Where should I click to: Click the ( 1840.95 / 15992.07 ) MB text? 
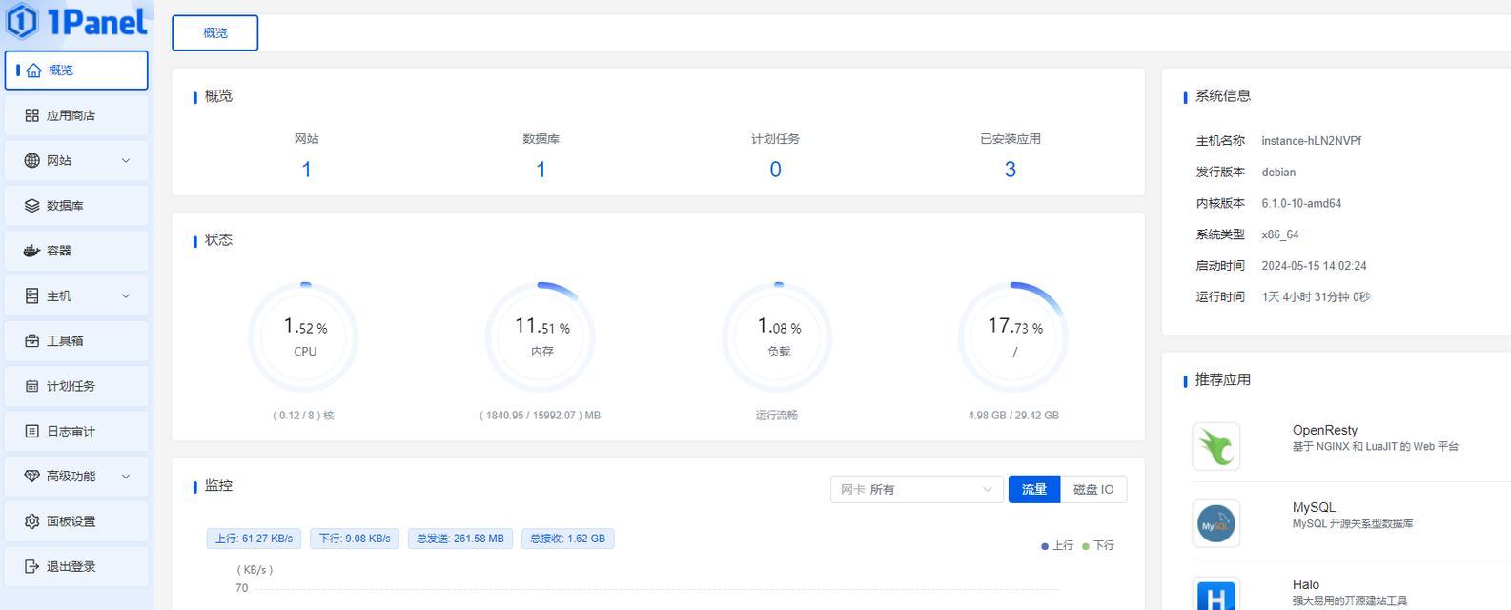pos(540,416)
